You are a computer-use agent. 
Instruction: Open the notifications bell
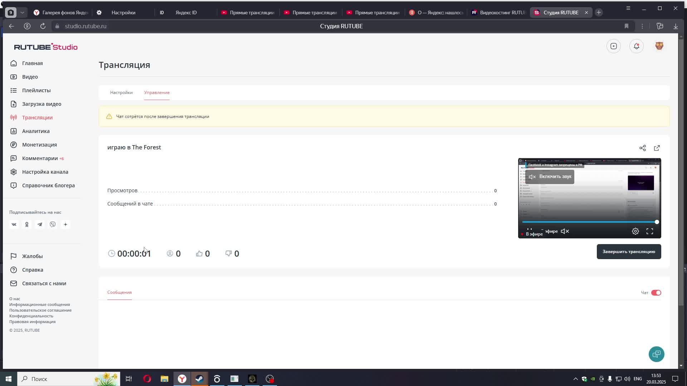636,46
